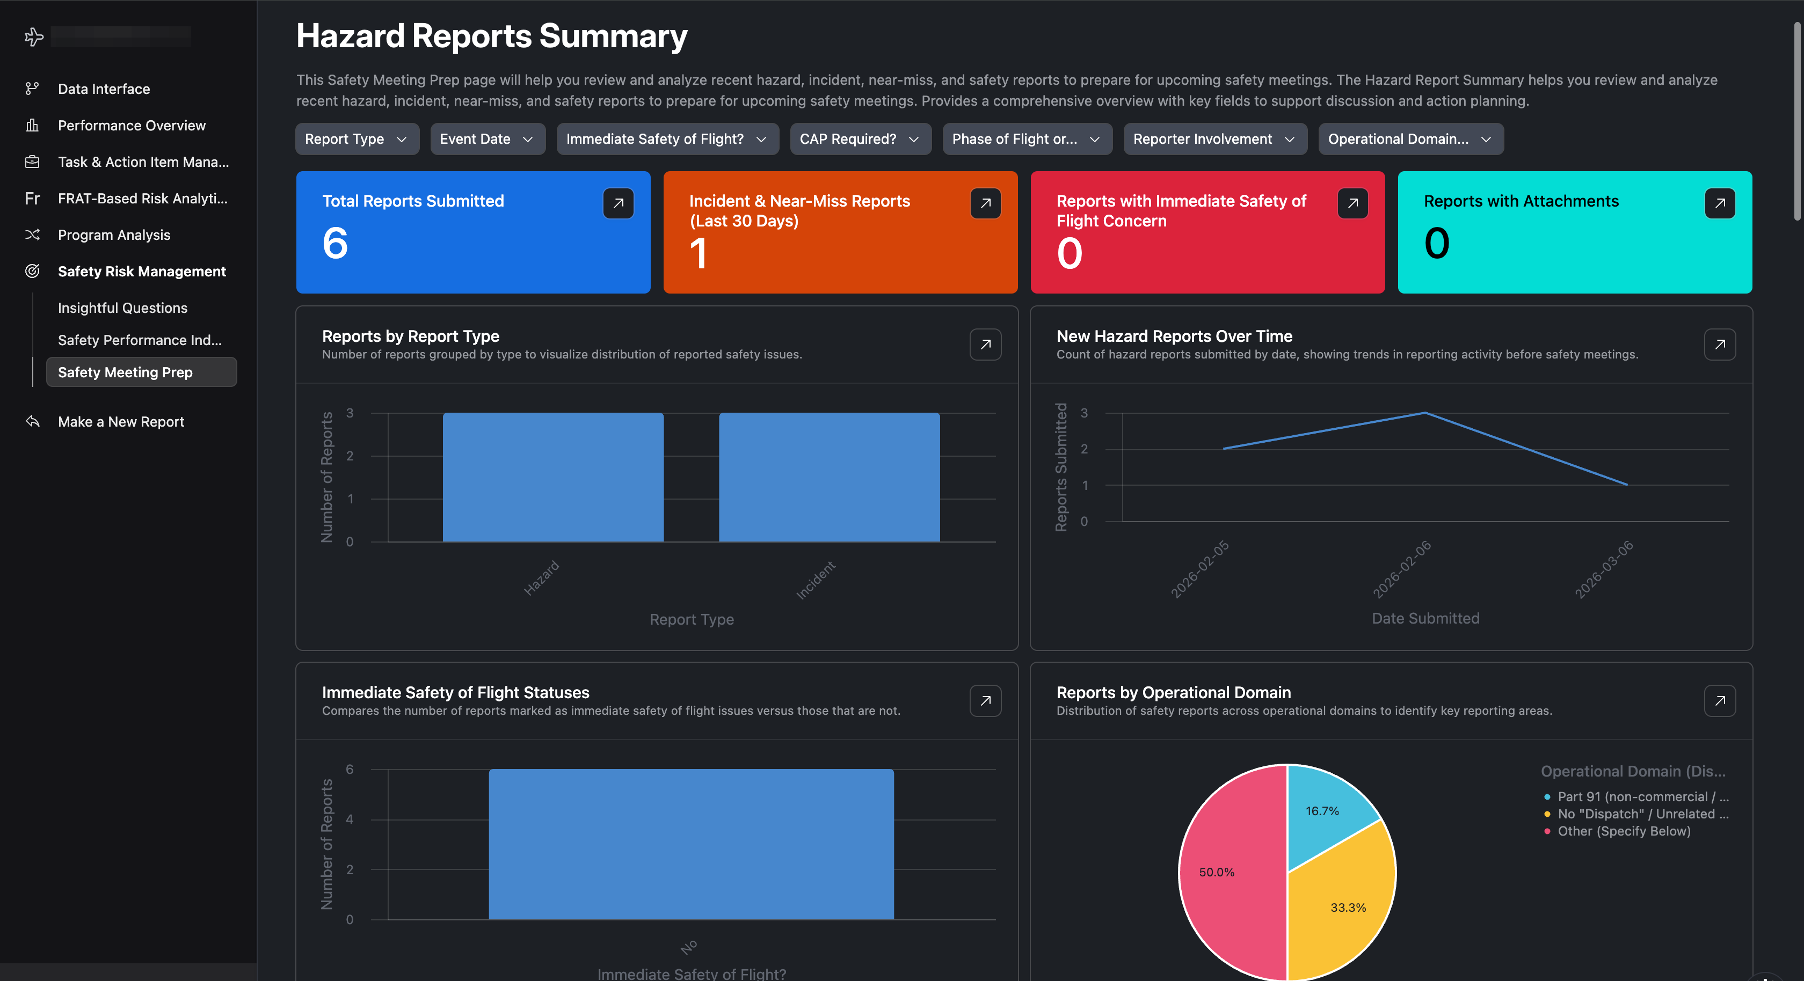This screenshot has width=1804, height=981.
Task: Expand the Total Reports Submitted card
Action: click(617, 203)
